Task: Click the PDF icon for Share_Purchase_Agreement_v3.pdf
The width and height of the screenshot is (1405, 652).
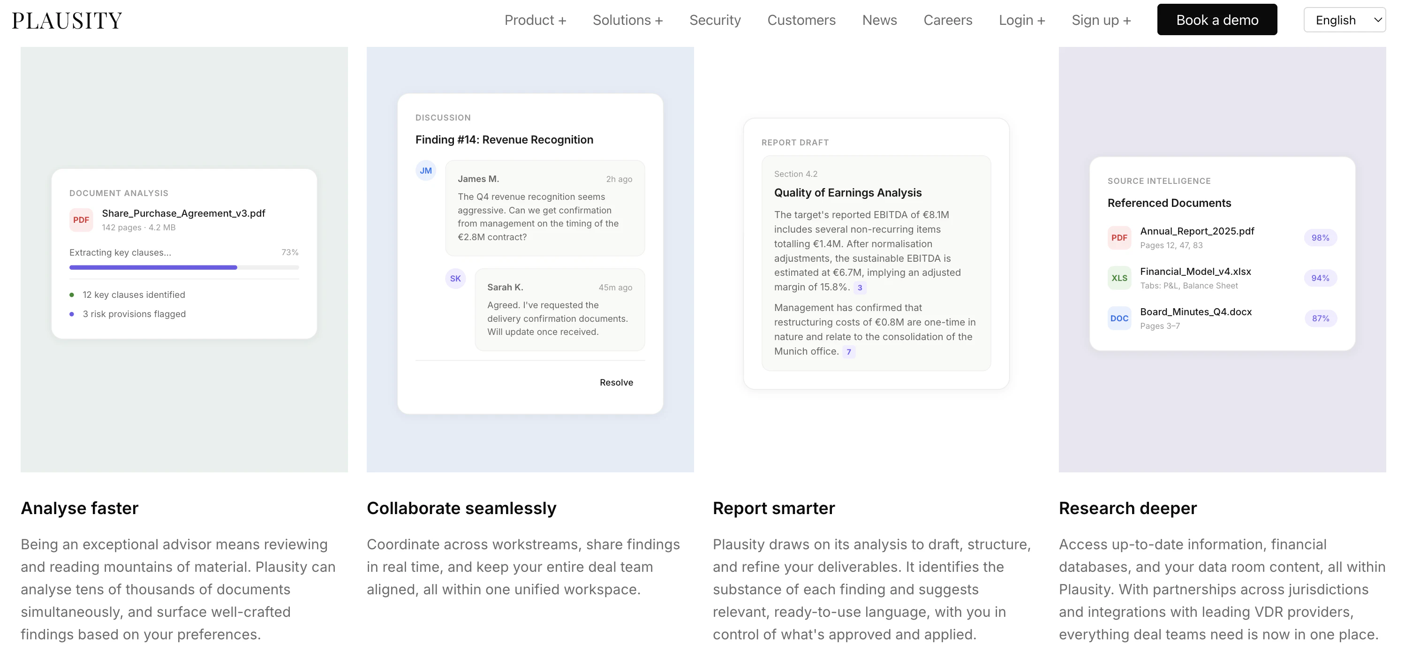Action: click(81, 220)
